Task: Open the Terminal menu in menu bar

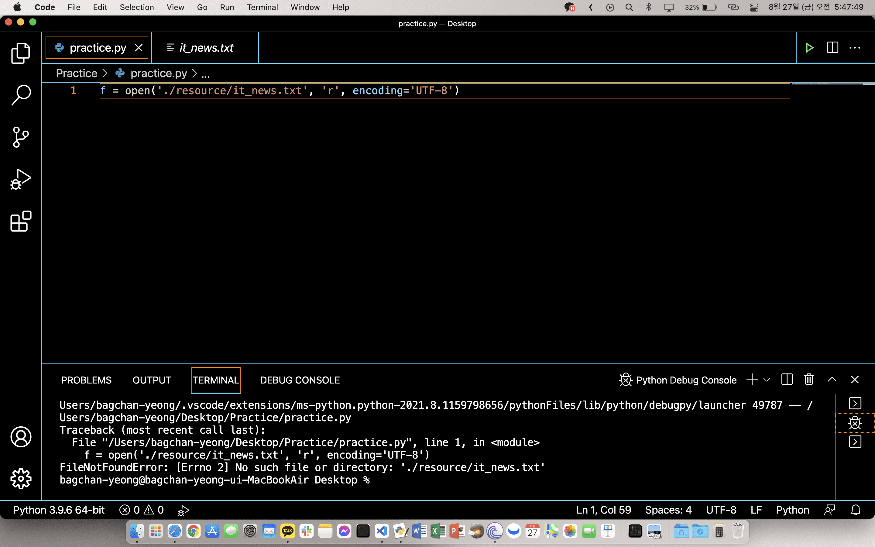Action: pos(262,7)
